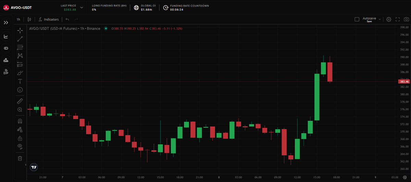Viewport: 411px width, 182px height.
Task: Toggle magnet mode for drawings
Action: pos(20,121)
